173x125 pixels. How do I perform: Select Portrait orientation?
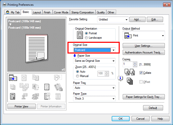click(86, 33)
